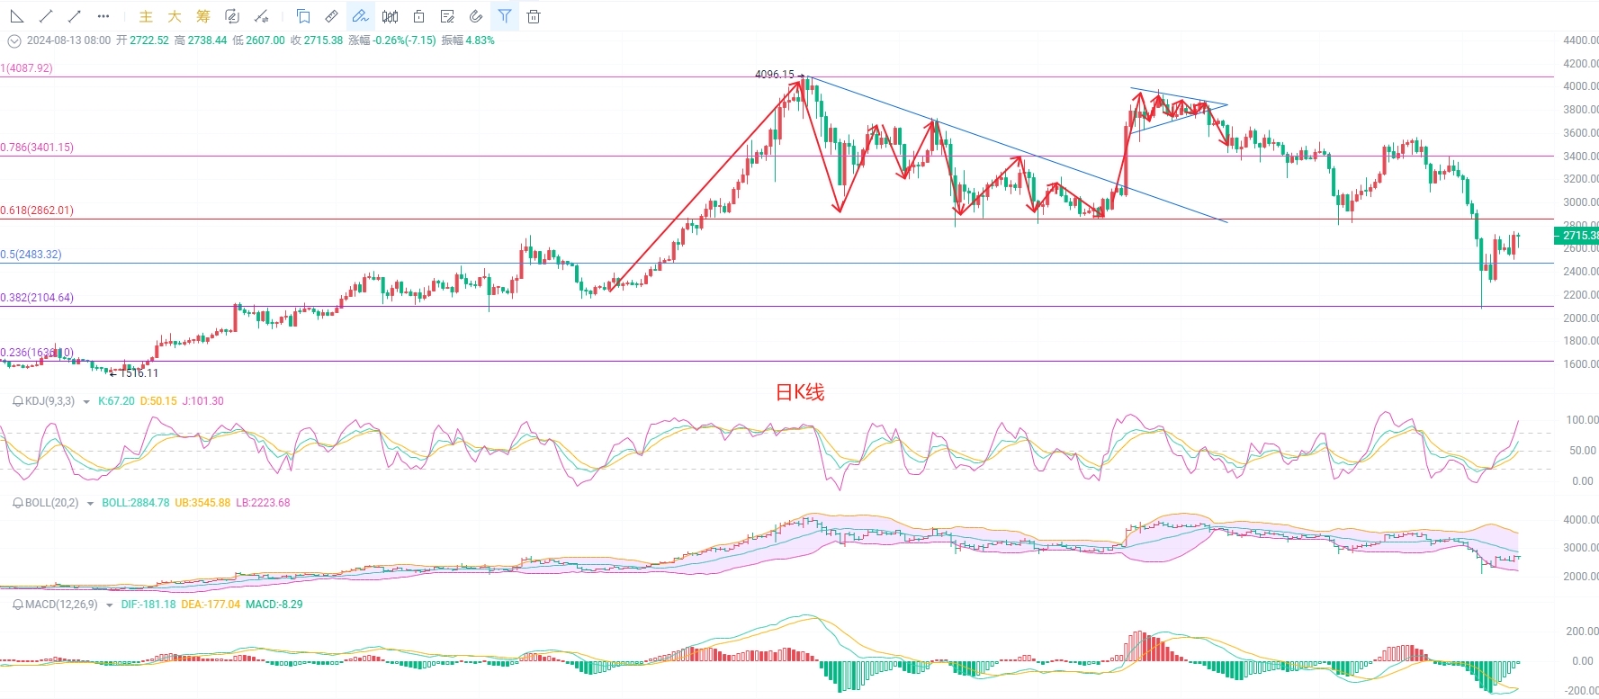
Task: Select the arrow line drawing tool
Action: coord(75,16)
